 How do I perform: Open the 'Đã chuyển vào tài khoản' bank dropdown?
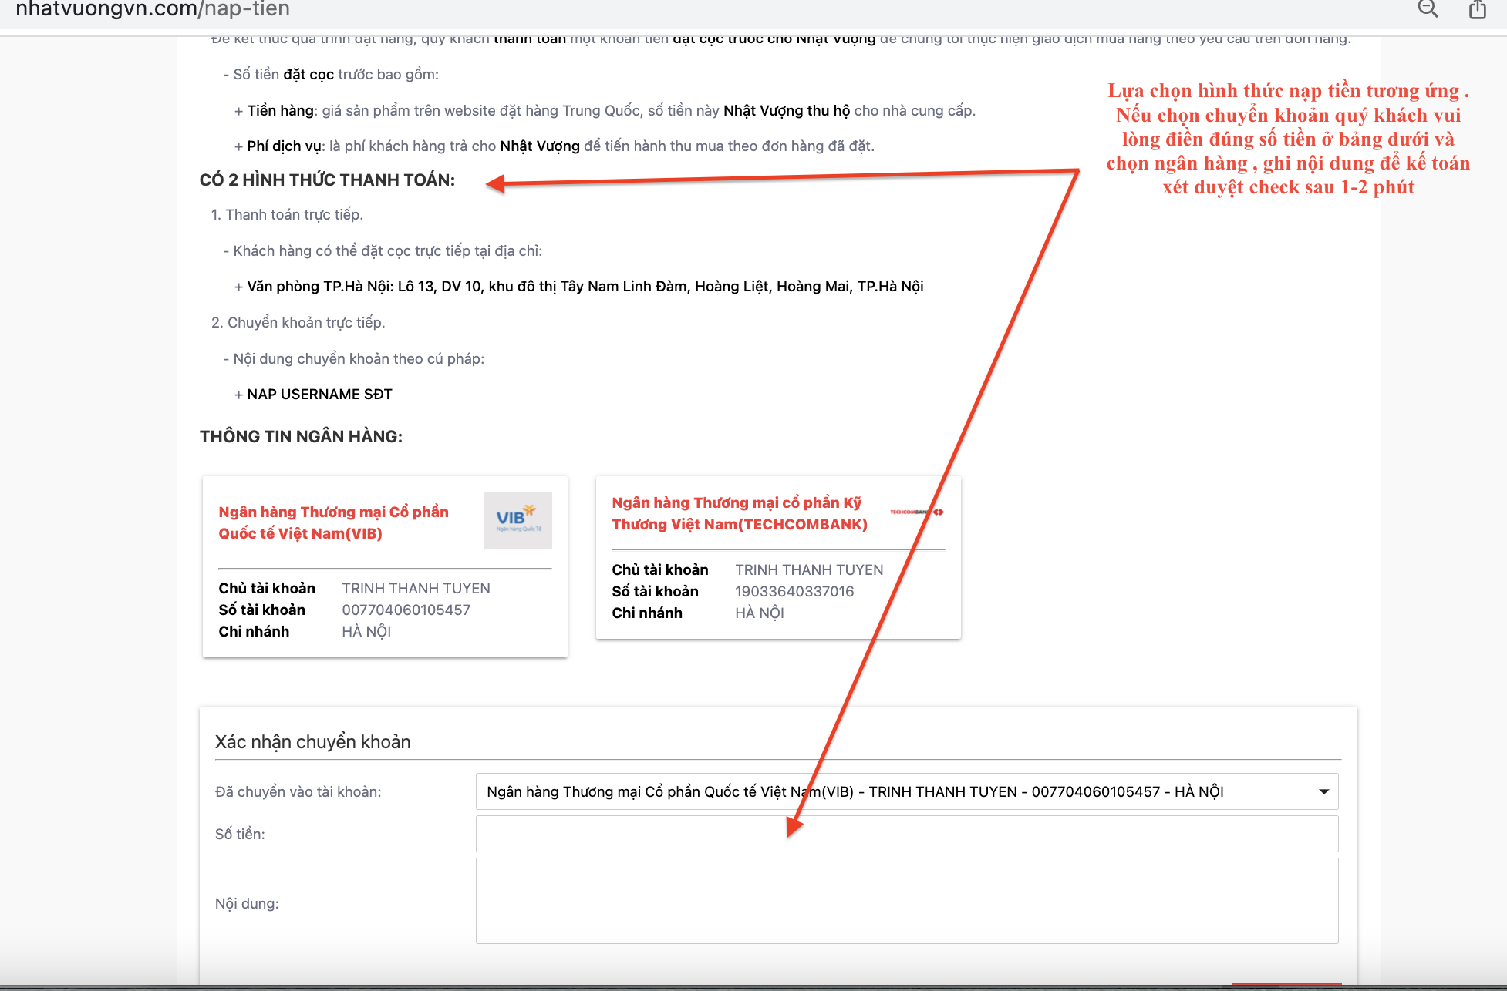[907, 791]
